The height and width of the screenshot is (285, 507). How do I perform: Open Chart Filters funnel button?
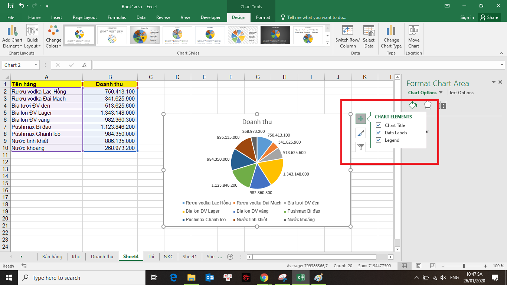click(360, 147)
